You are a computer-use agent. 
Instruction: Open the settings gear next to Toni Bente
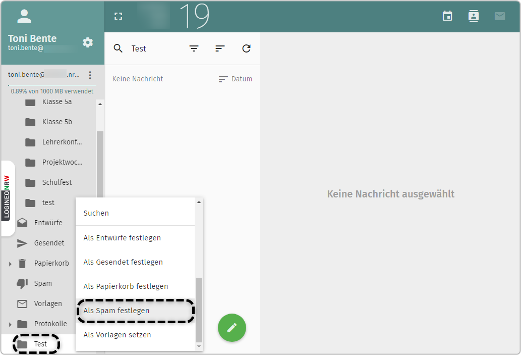tap(88, 42)
